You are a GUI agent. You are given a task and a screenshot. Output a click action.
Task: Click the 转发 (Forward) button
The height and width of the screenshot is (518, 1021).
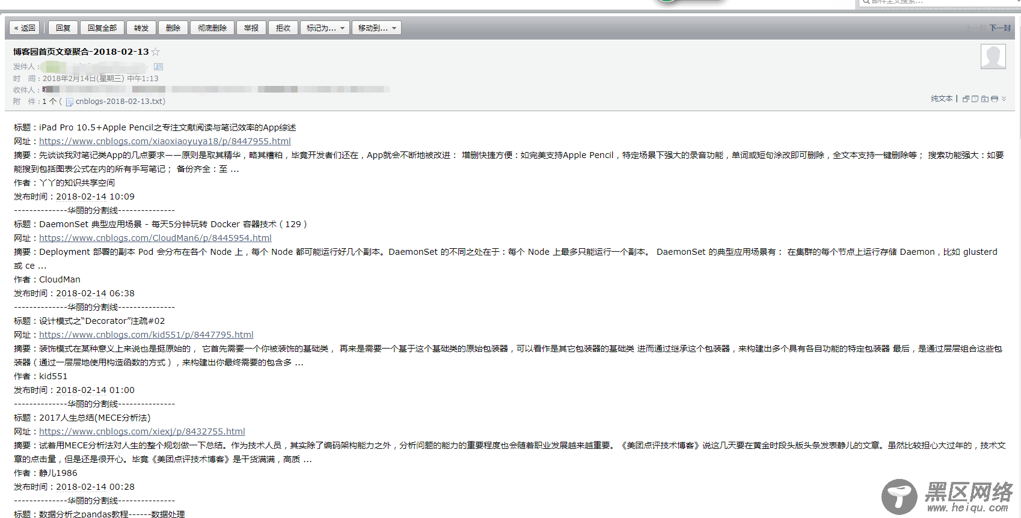pyautogui.click(x=141, y=28)
